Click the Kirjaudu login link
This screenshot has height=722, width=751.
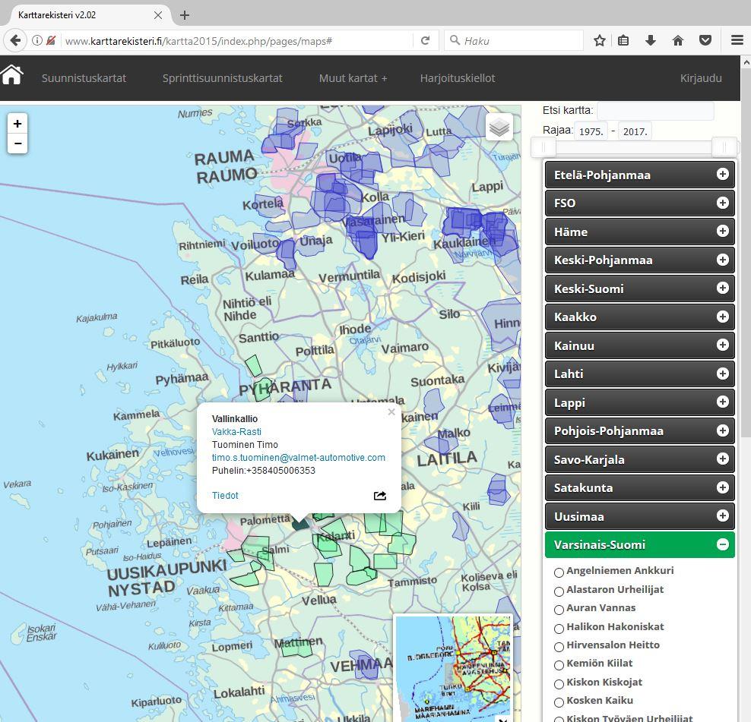(x=701, y=78)
